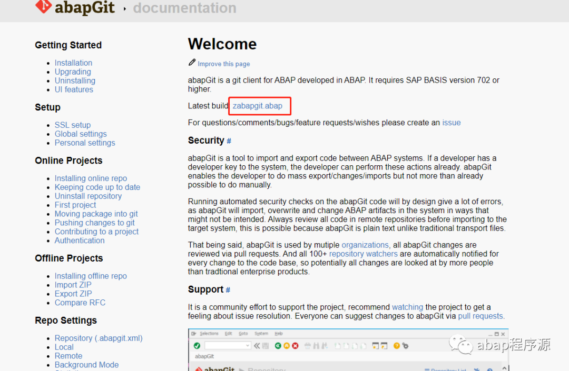Open Installing offline repo guide
569x371 pixels.
(x=91, y=276)
